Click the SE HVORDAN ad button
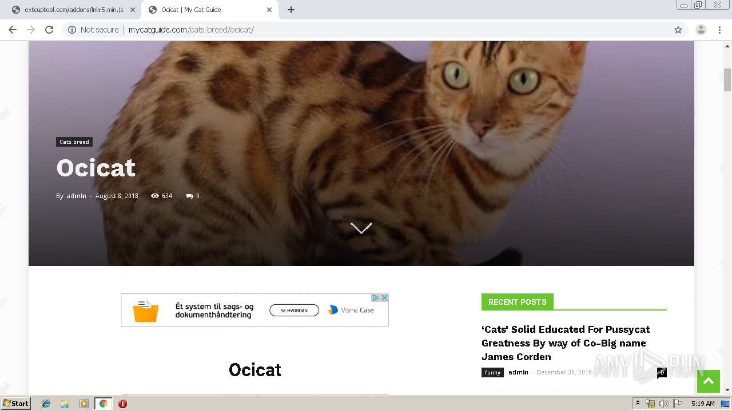 point(294,310)
